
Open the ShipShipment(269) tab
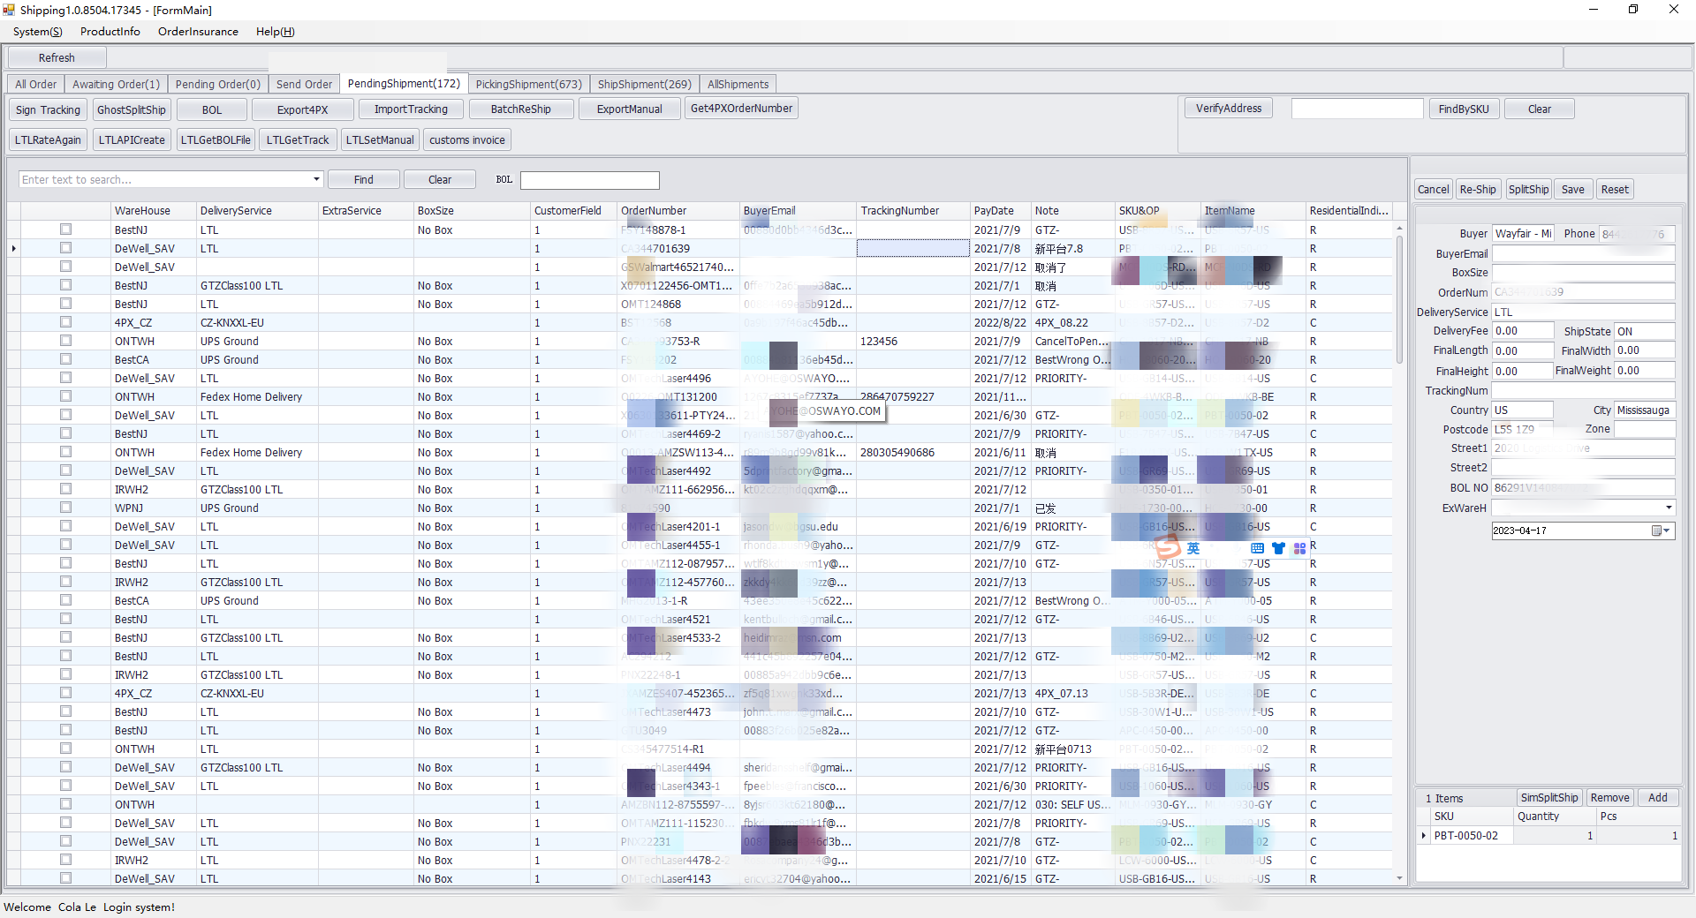coord(645,85)
